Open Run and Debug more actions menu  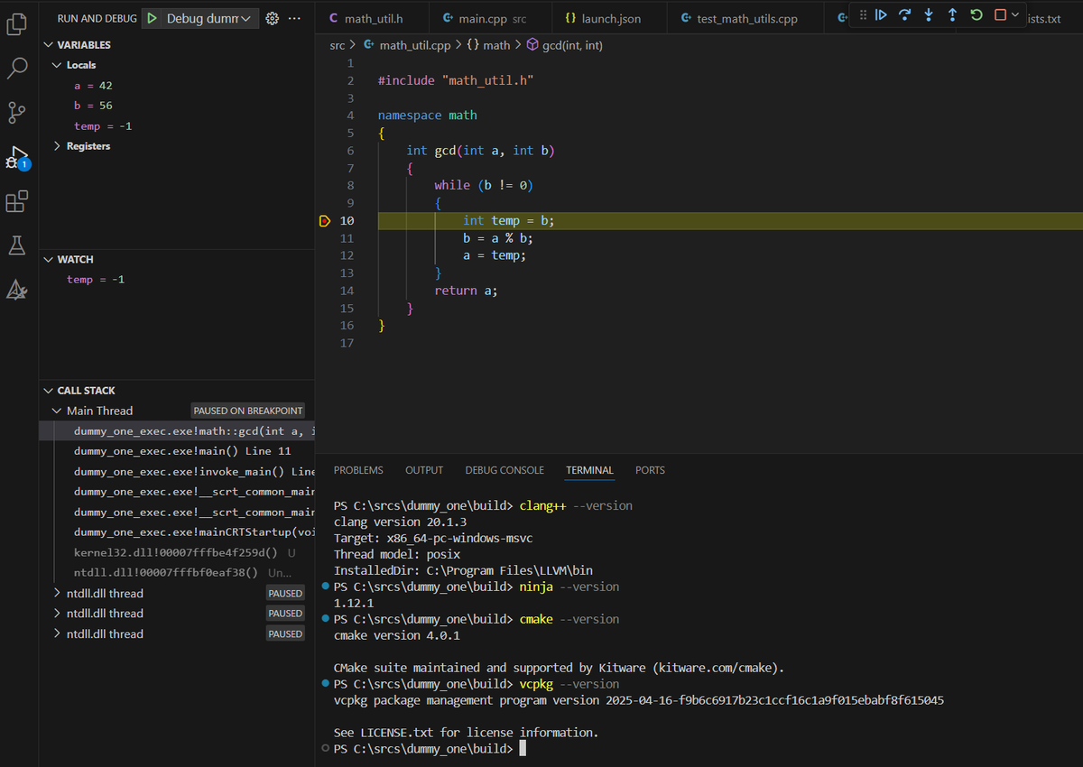click(294, 18)
